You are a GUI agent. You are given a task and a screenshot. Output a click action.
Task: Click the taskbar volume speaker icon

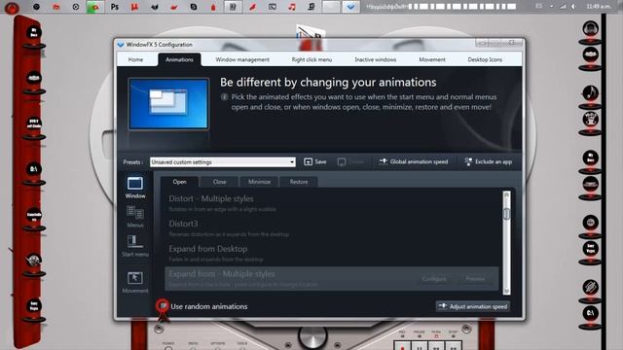[573, 7]
